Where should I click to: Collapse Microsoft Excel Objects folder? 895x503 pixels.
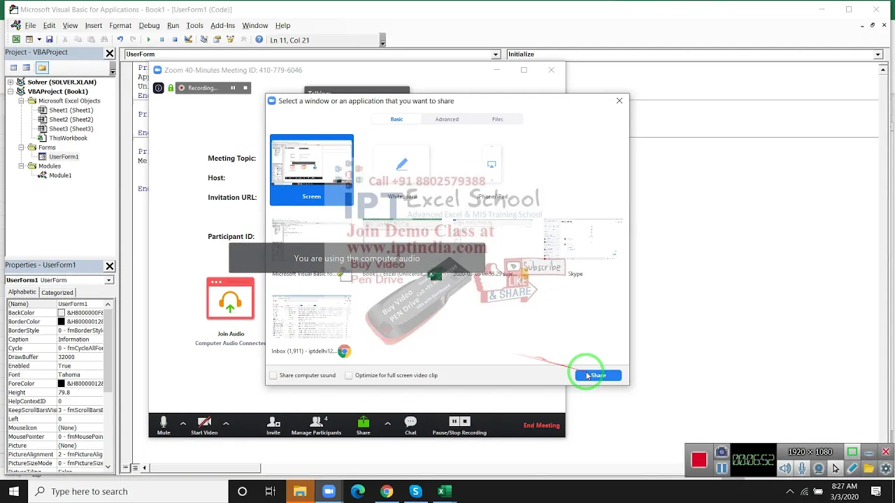pos(22,101)
